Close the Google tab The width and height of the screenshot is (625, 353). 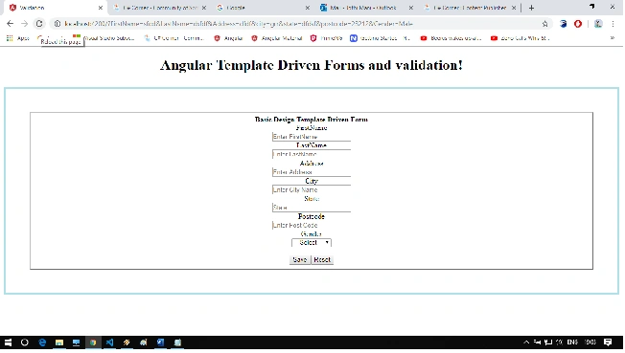pos(308,8)
